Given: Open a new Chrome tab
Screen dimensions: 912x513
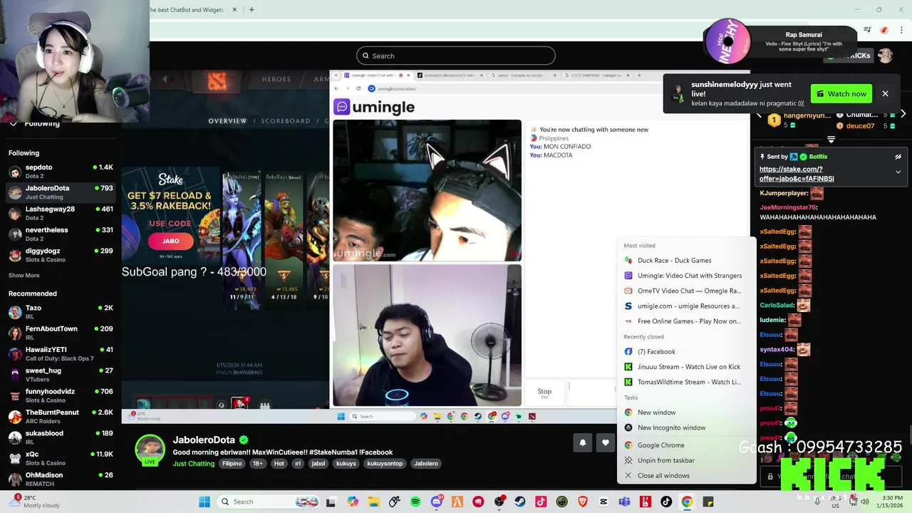Looking at the screenshot, I should click(252, 10).
